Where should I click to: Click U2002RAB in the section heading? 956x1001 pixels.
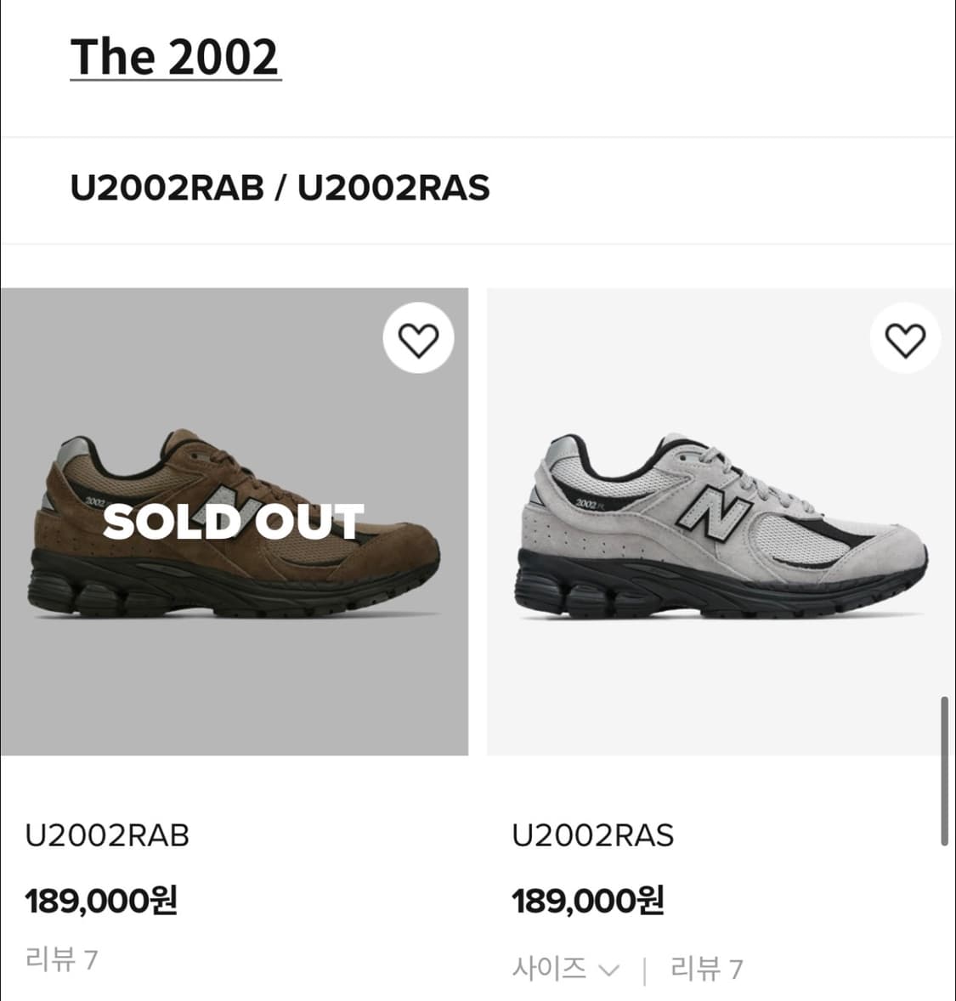(x=167, y=188)
